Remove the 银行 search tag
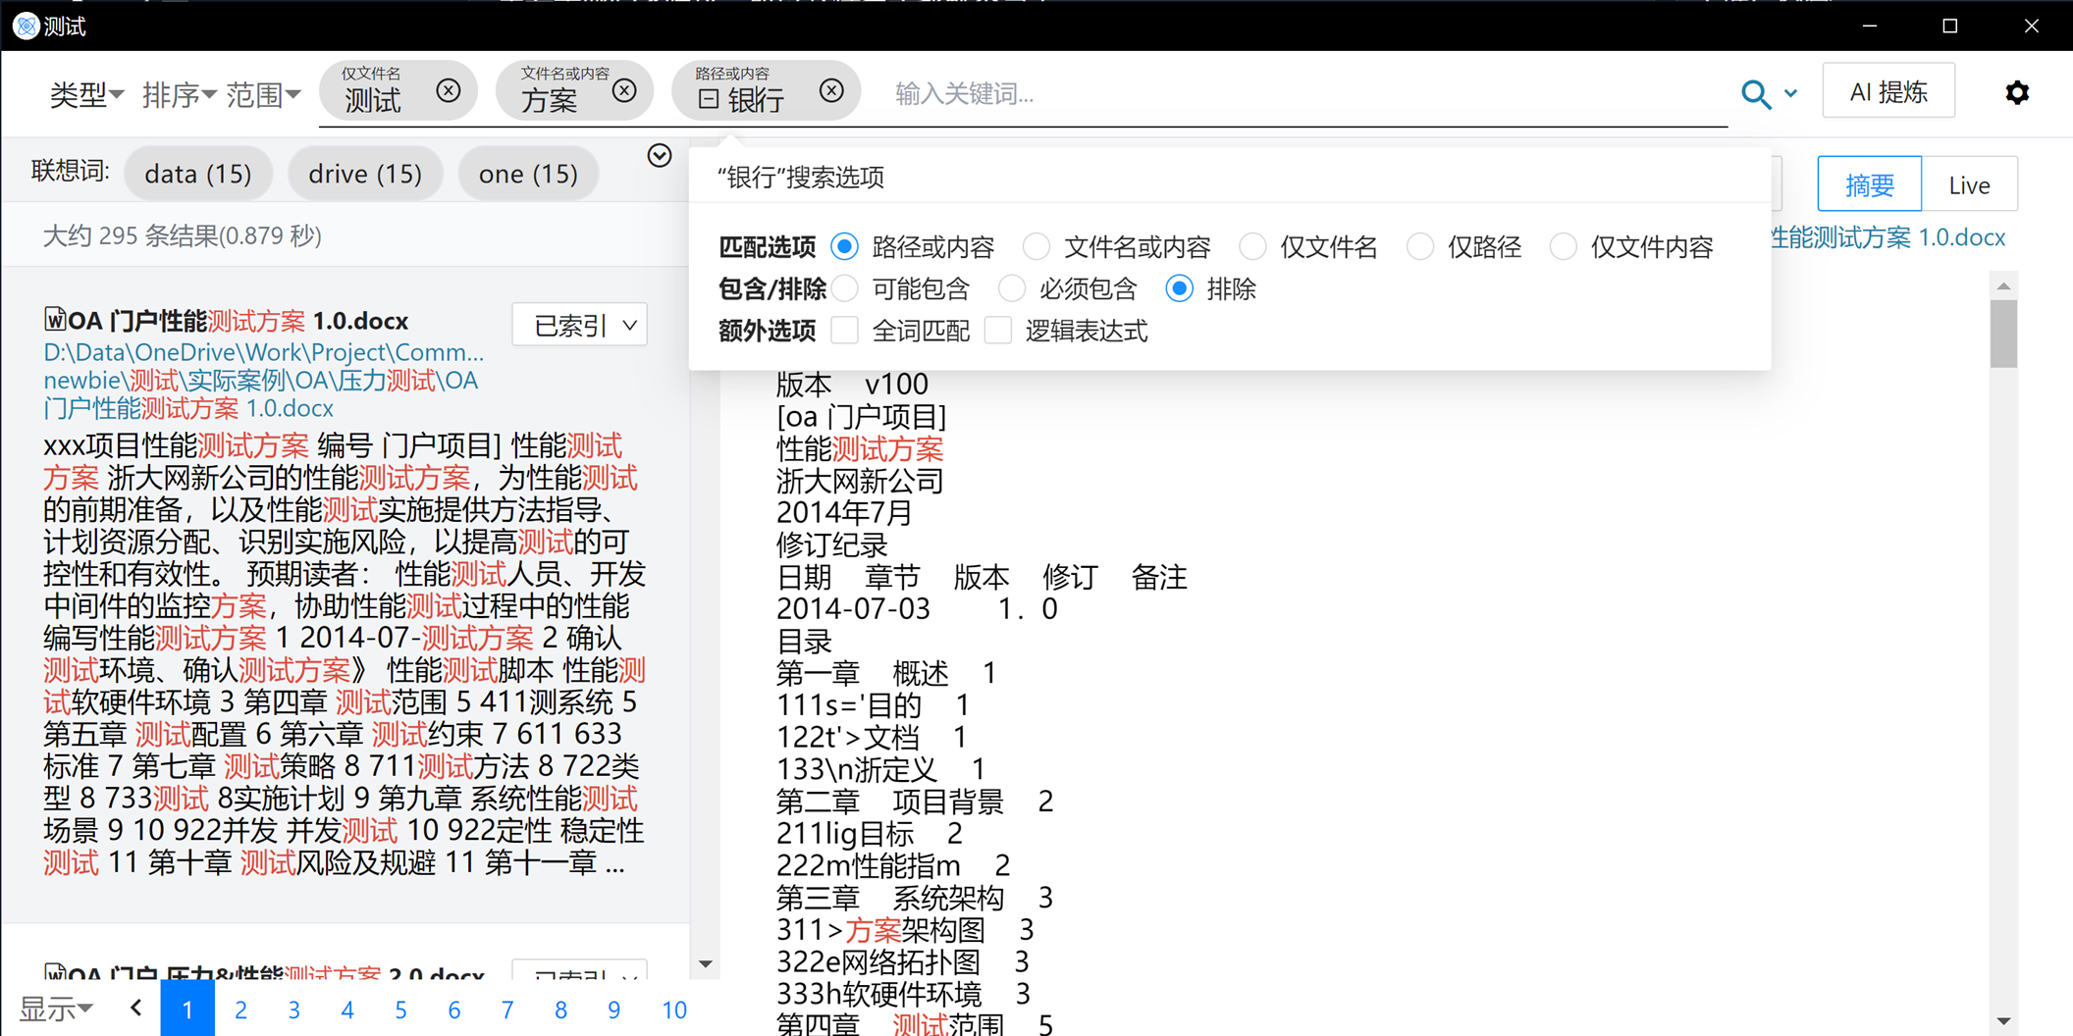 tap(831, 91)
